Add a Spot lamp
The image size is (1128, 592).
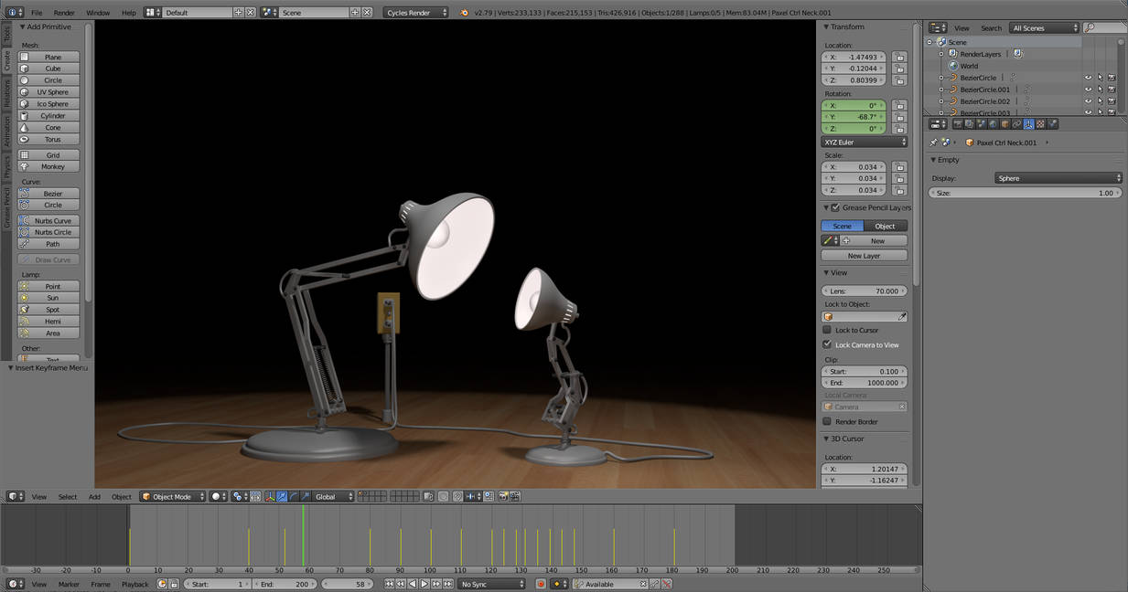(x=48, y=310)
